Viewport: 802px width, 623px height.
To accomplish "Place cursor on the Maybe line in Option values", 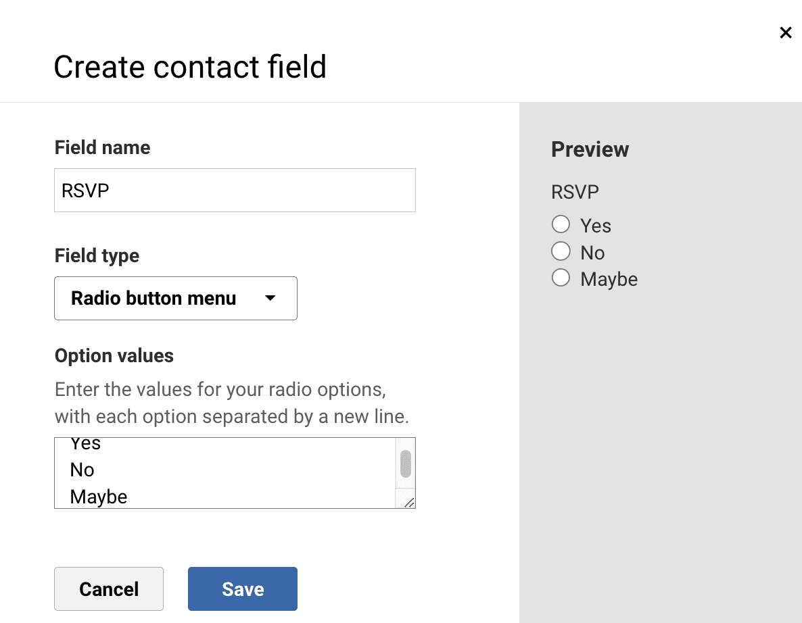I will tap(99, 497).
